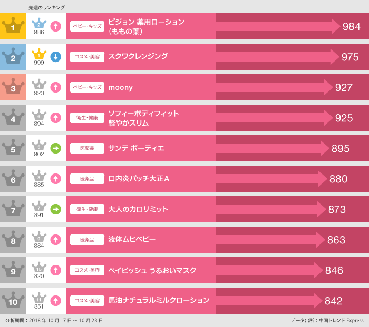Click the blue down-arrow trend icon for スクワクレンジング
Screen dimensions: 369x327
pyautogui.click(x=55, y=57)
